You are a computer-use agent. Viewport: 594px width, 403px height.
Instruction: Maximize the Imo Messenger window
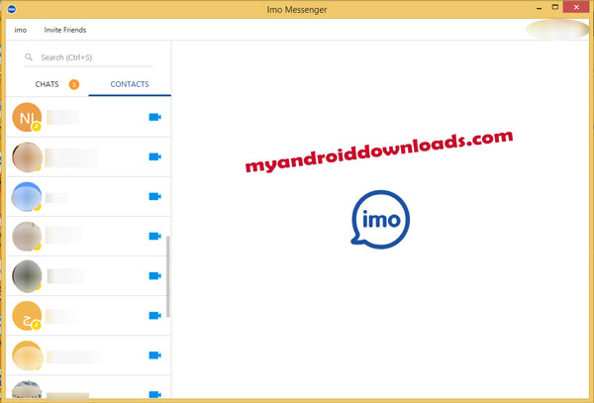[555, 7]
